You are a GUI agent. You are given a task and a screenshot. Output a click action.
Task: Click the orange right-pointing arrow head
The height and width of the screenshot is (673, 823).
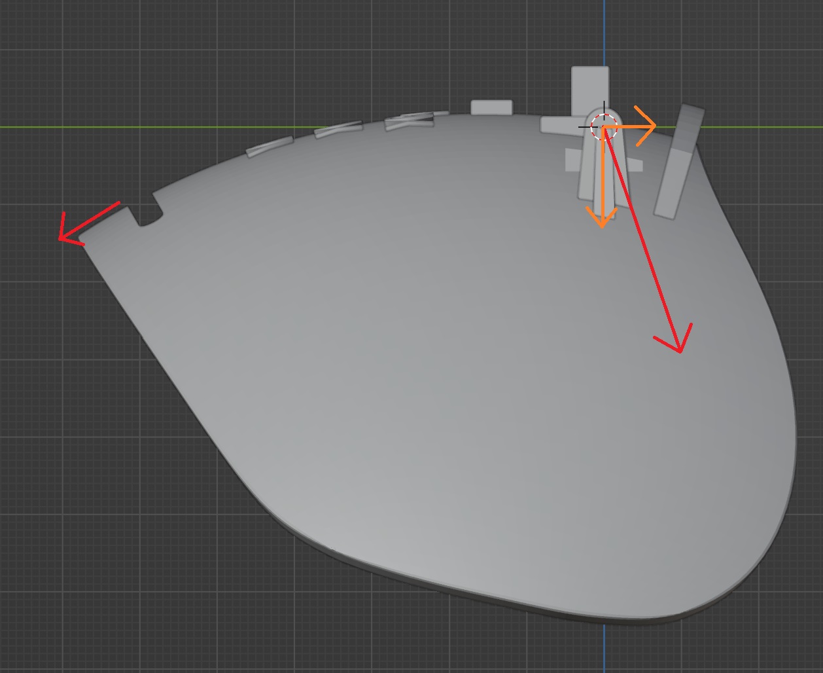(650, 126)
